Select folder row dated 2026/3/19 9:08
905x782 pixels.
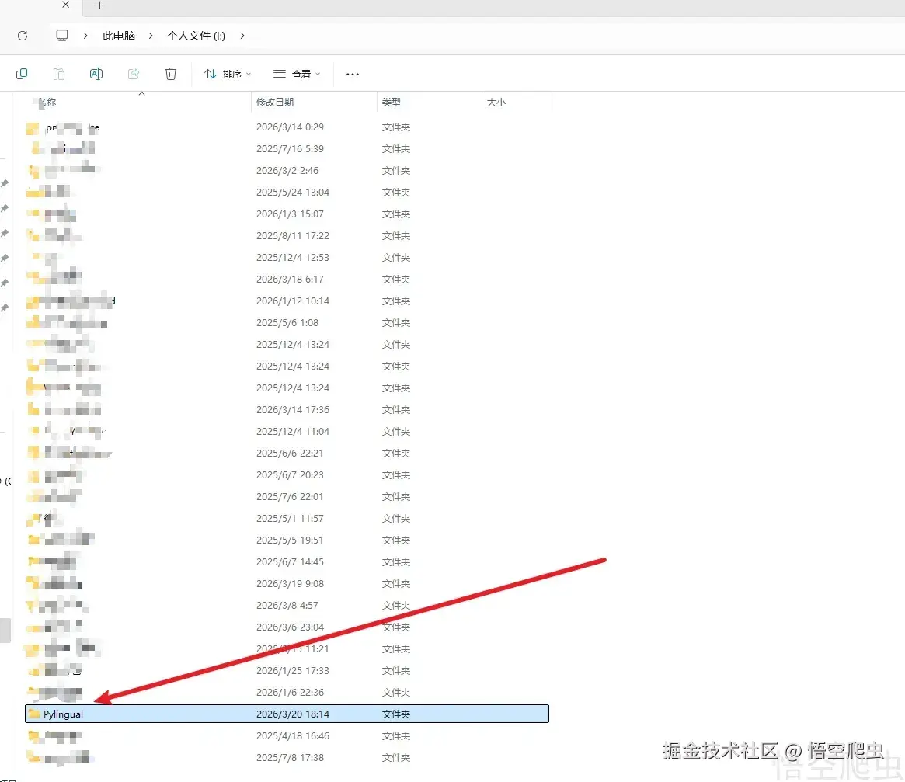(287, 583)
